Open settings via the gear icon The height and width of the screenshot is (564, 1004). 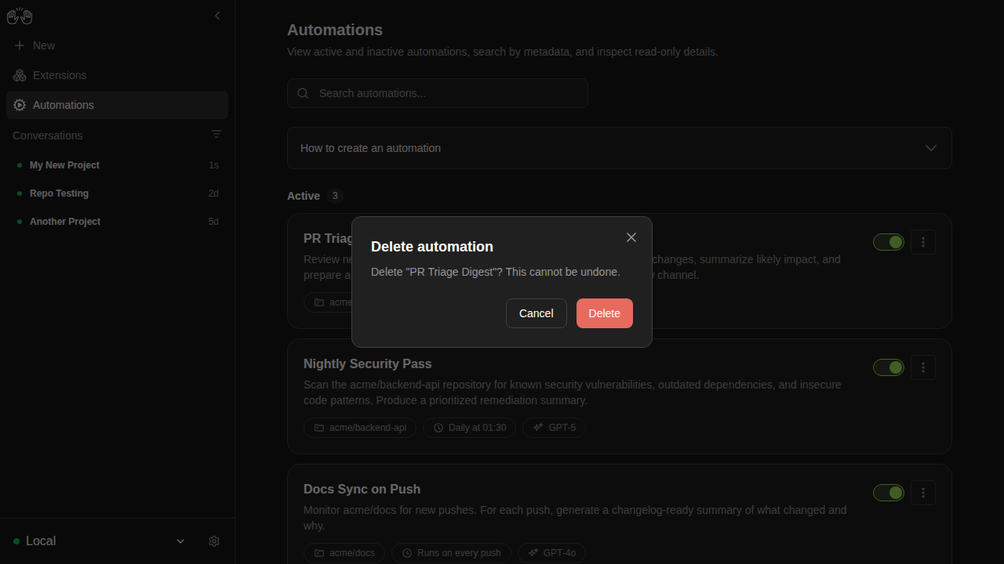tap(214, 541)
